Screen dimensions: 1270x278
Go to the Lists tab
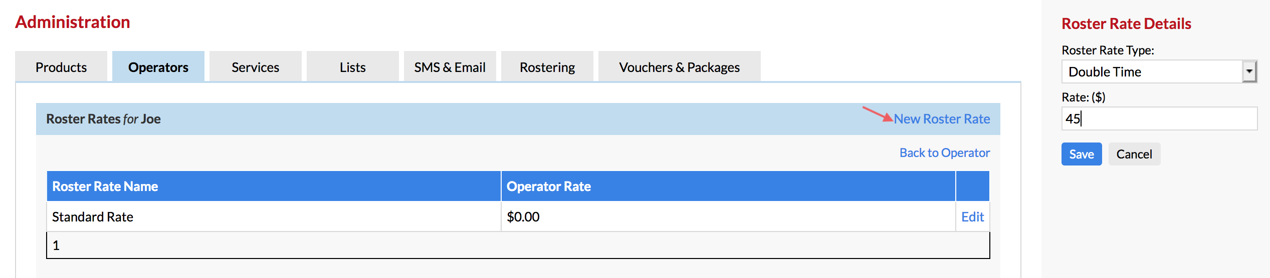[353, 66]
